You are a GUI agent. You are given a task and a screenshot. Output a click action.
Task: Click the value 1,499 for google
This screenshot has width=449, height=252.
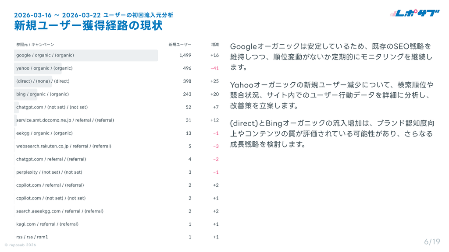[185, 56]
